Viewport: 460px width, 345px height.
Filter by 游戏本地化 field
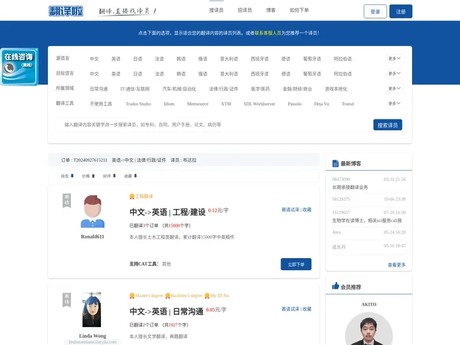[336, 89]
